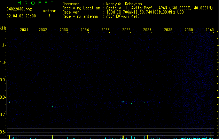
Task: Click the 2031 time marker
Action: (24, 30)
